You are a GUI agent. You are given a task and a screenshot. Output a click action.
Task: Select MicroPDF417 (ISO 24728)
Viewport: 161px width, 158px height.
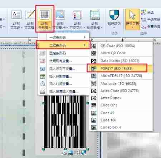tap(121, 76)
